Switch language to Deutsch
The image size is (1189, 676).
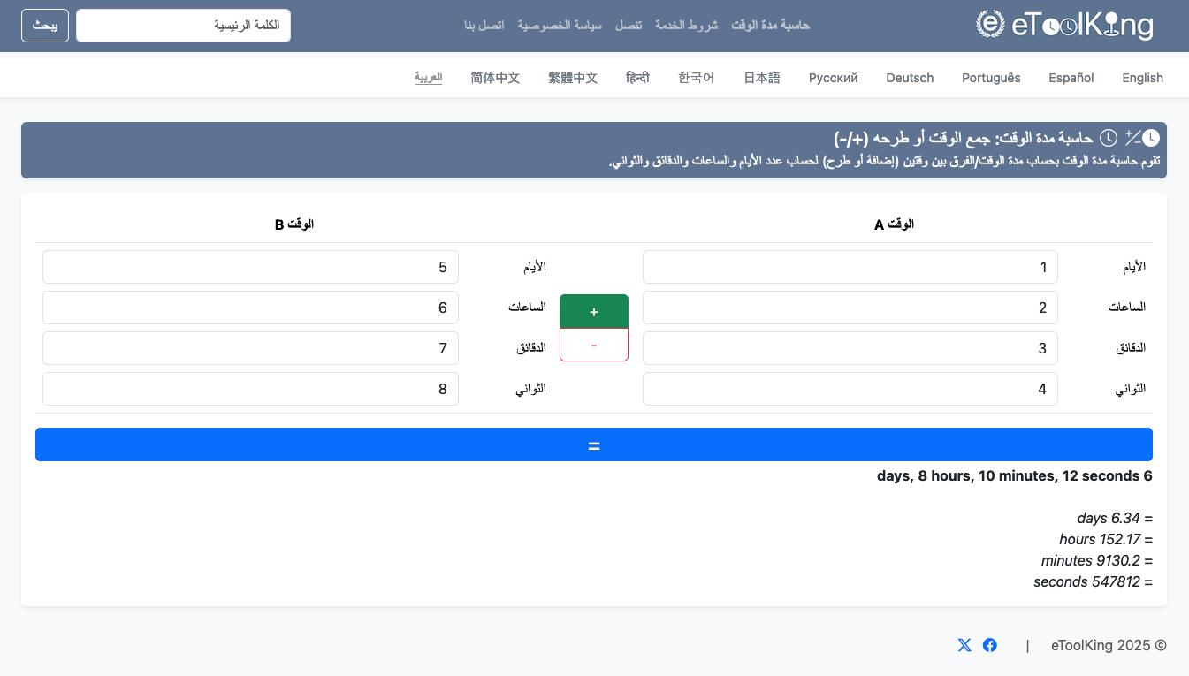click(910, 78)
